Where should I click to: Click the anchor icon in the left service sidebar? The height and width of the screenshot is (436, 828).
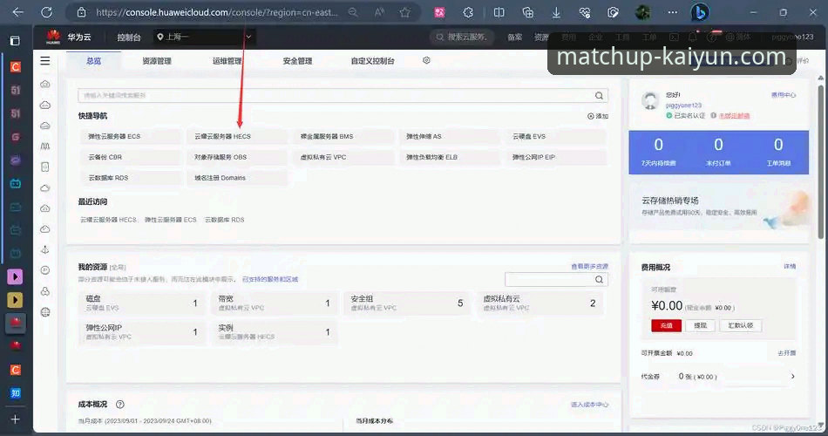point(45,249)
